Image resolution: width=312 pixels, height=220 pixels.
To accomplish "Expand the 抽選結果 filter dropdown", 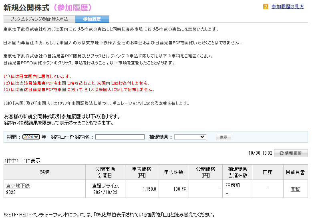I will coord(190,137).
